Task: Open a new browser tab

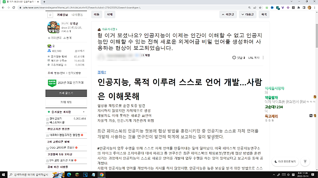Action: pyautogui.click(x=44, y=2)
